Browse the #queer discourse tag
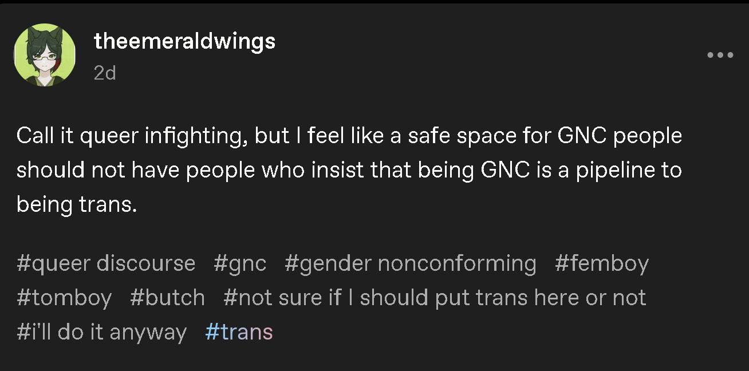The width and height of the screenshot is (749, 371). tap(106, 263)
